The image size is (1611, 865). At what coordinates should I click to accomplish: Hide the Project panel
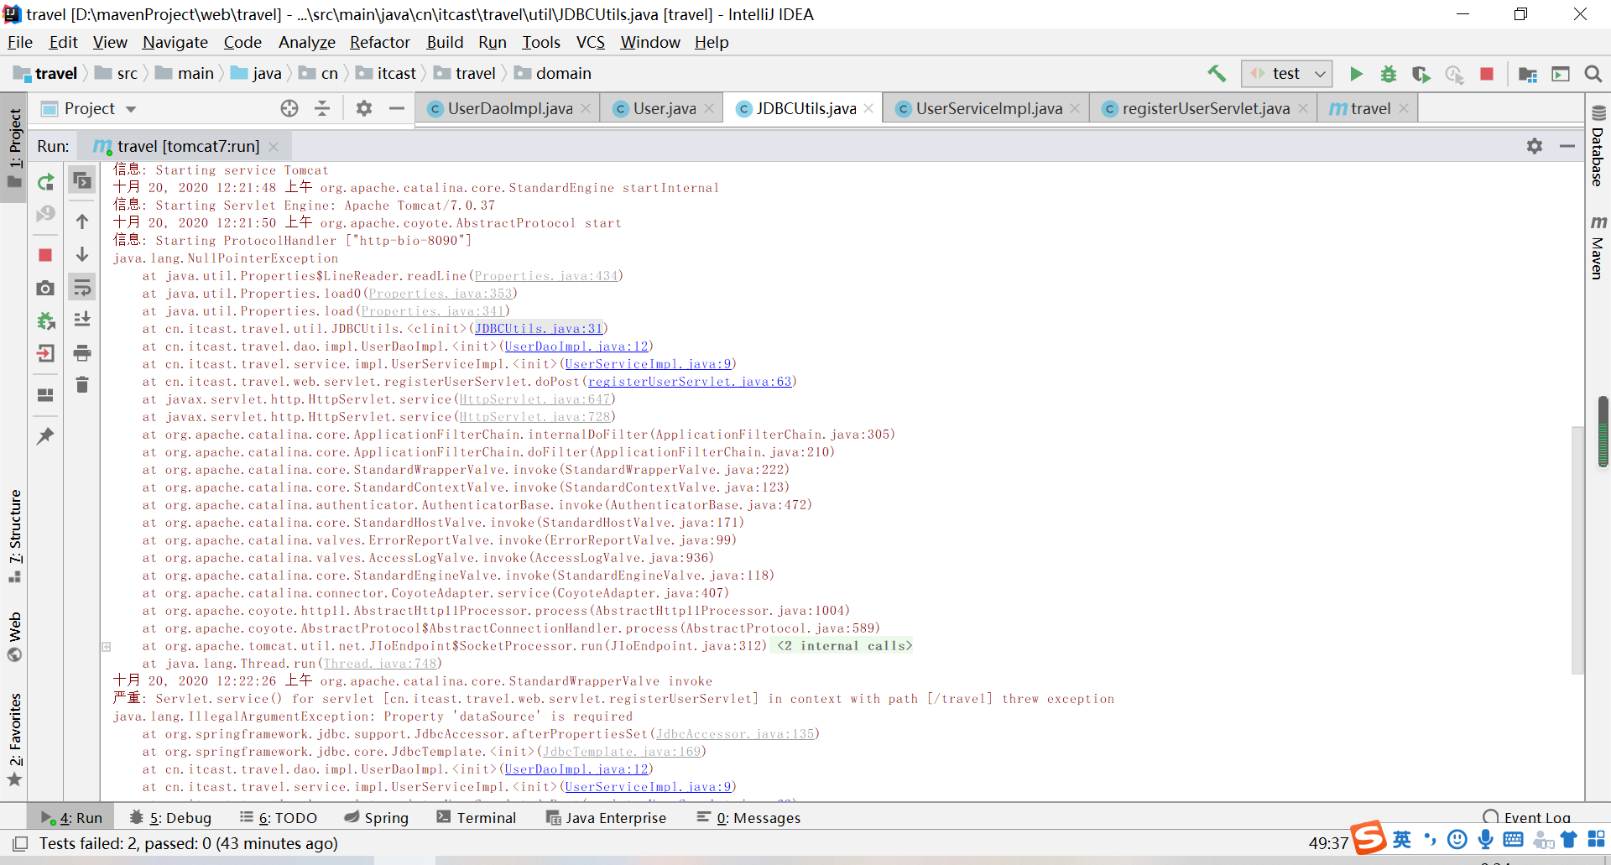[x=397, y=108]
